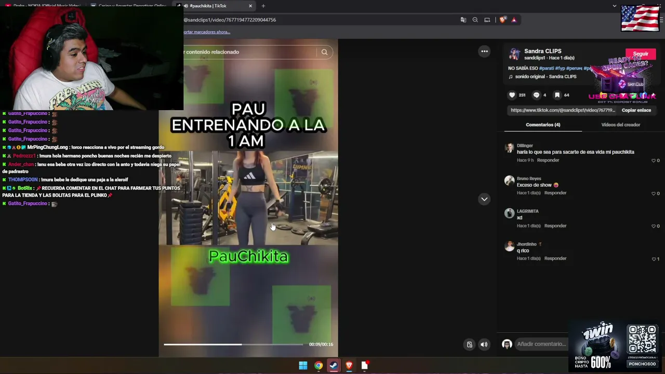Click the 64 saves count
665x374 pixels.
click(x=566, y=95)
